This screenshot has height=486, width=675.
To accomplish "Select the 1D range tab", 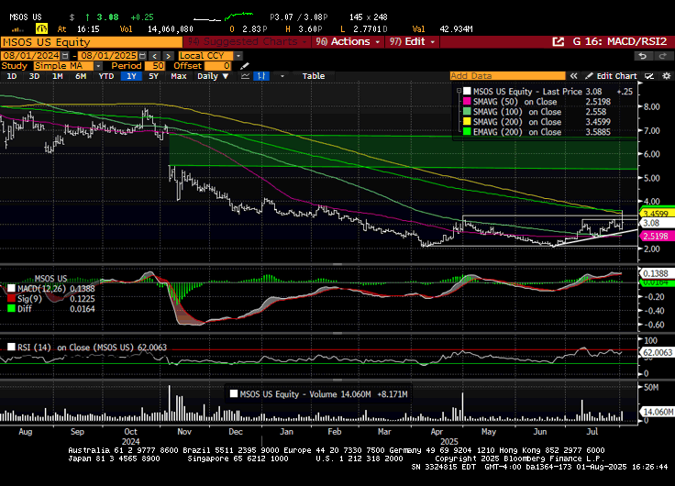I will [12, 76].
